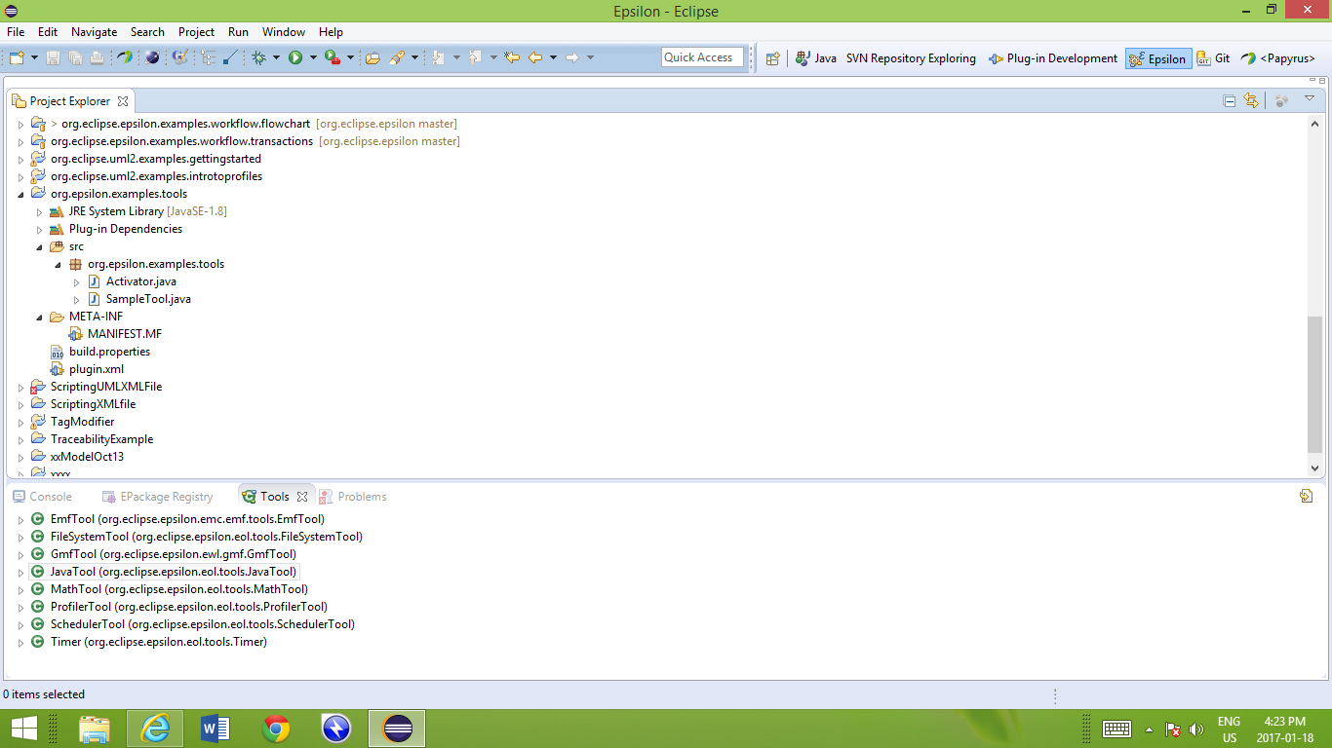The image size is (1332, 748).
Task: Click the Search flashlight toolbar icon
Action: [397, 58]
